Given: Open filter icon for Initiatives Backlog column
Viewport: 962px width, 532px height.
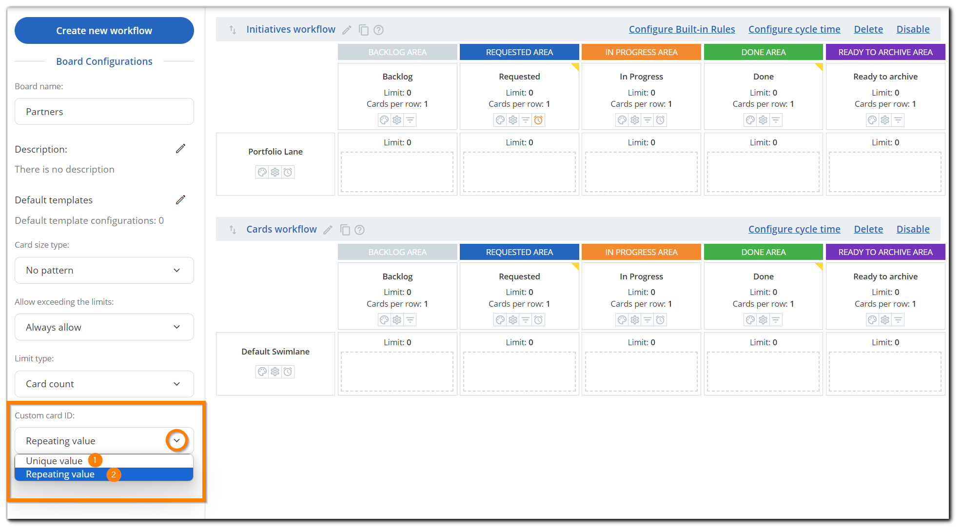Looking at the screenshot, I should pyautogui.click(x=410, y=120).
